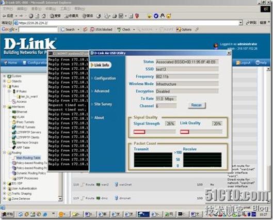
Task: Close the D-Link Air USB Utility window
Action: pos(229,53)
